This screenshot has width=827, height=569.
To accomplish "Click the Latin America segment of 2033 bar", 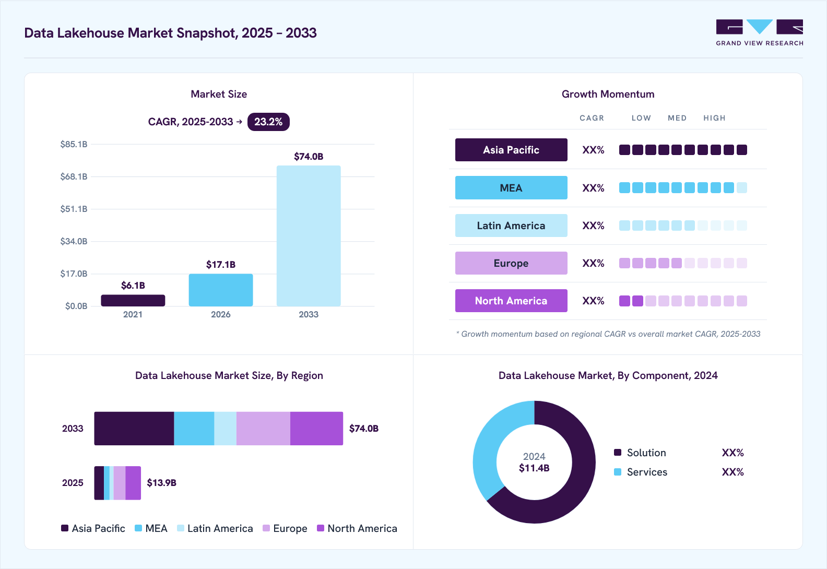I will click(226, 429).
